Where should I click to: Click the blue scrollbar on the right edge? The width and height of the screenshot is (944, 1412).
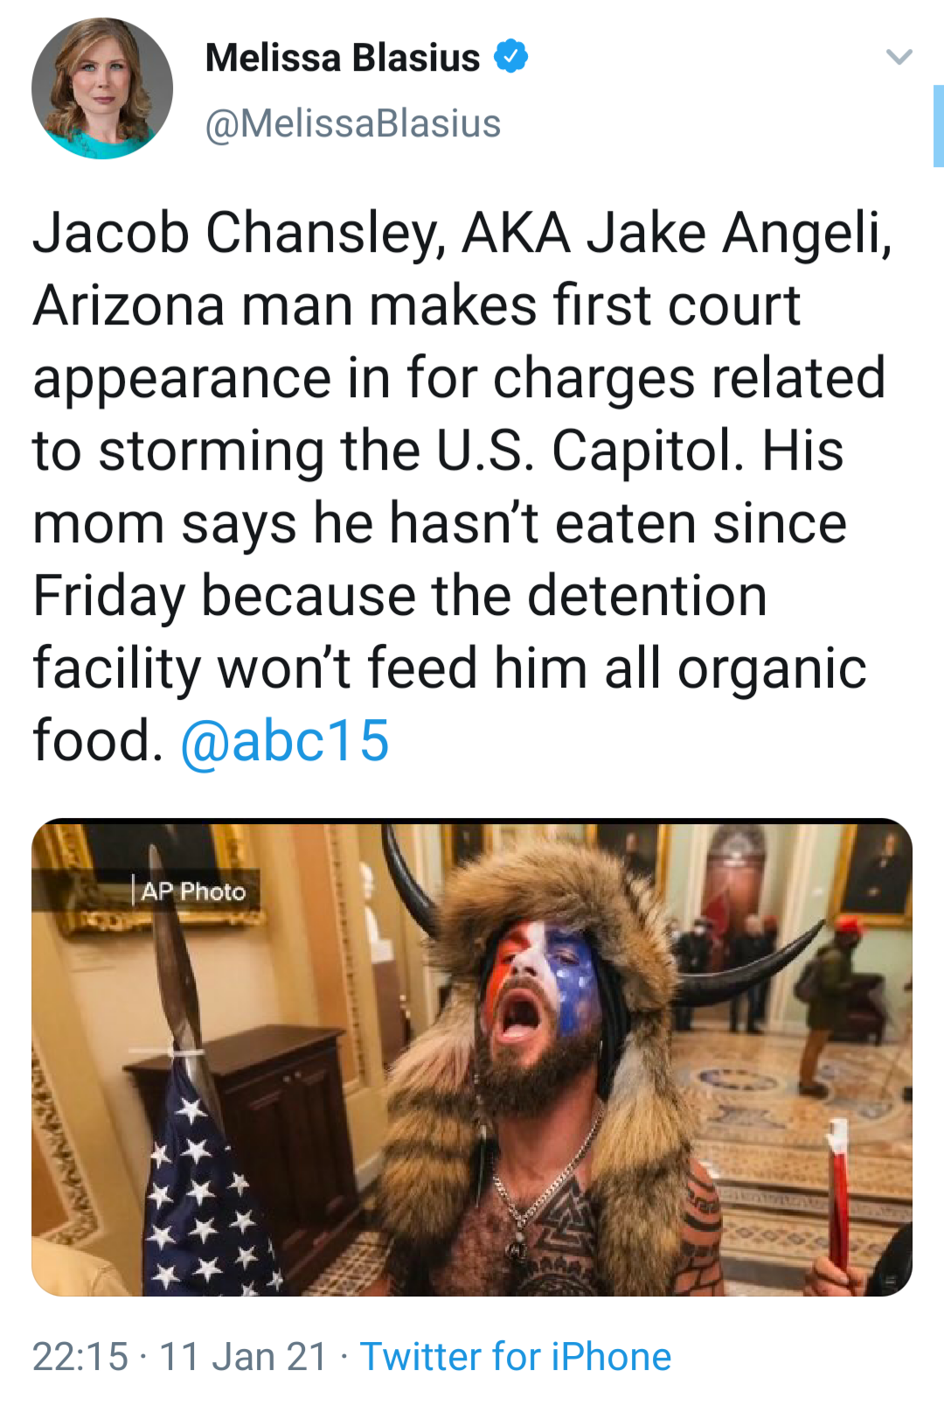[x=938, y=126]
